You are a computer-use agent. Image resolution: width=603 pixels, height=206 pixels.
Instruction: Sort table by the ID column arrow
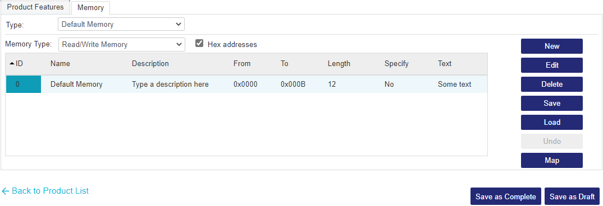click(x=12, y=64)
